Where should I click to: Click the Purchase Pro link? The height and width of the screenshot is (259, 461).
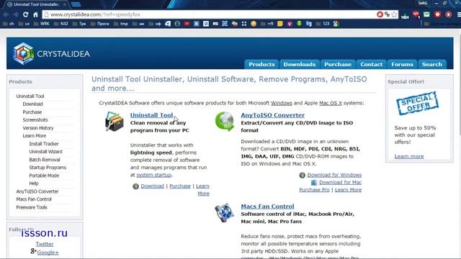coord(314,190)
